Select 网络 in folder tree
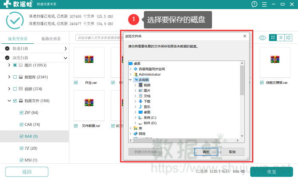The height and width of the screenshot is (182, 298). point(142,134)
